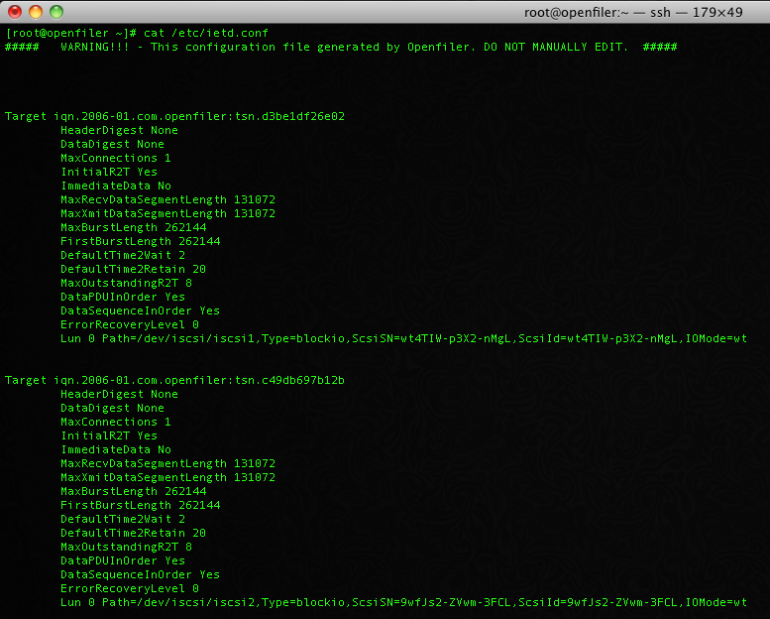Click 'InitialR2T Yes' under target c49db697b12b
Screen dimensions: 770x619
(x=109, y=435)
